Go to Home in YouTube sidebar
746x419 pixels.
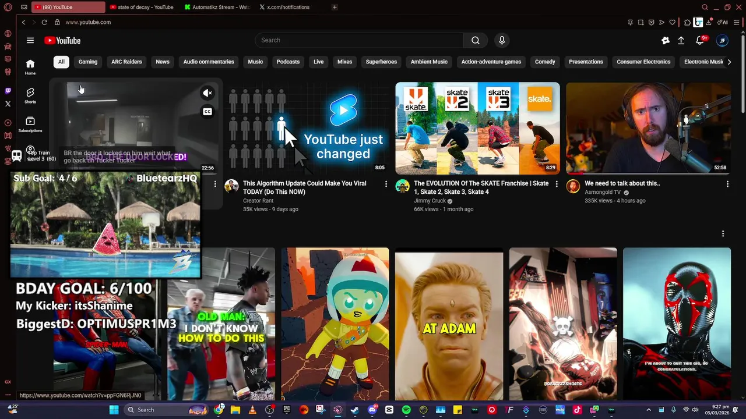(30, 67)
